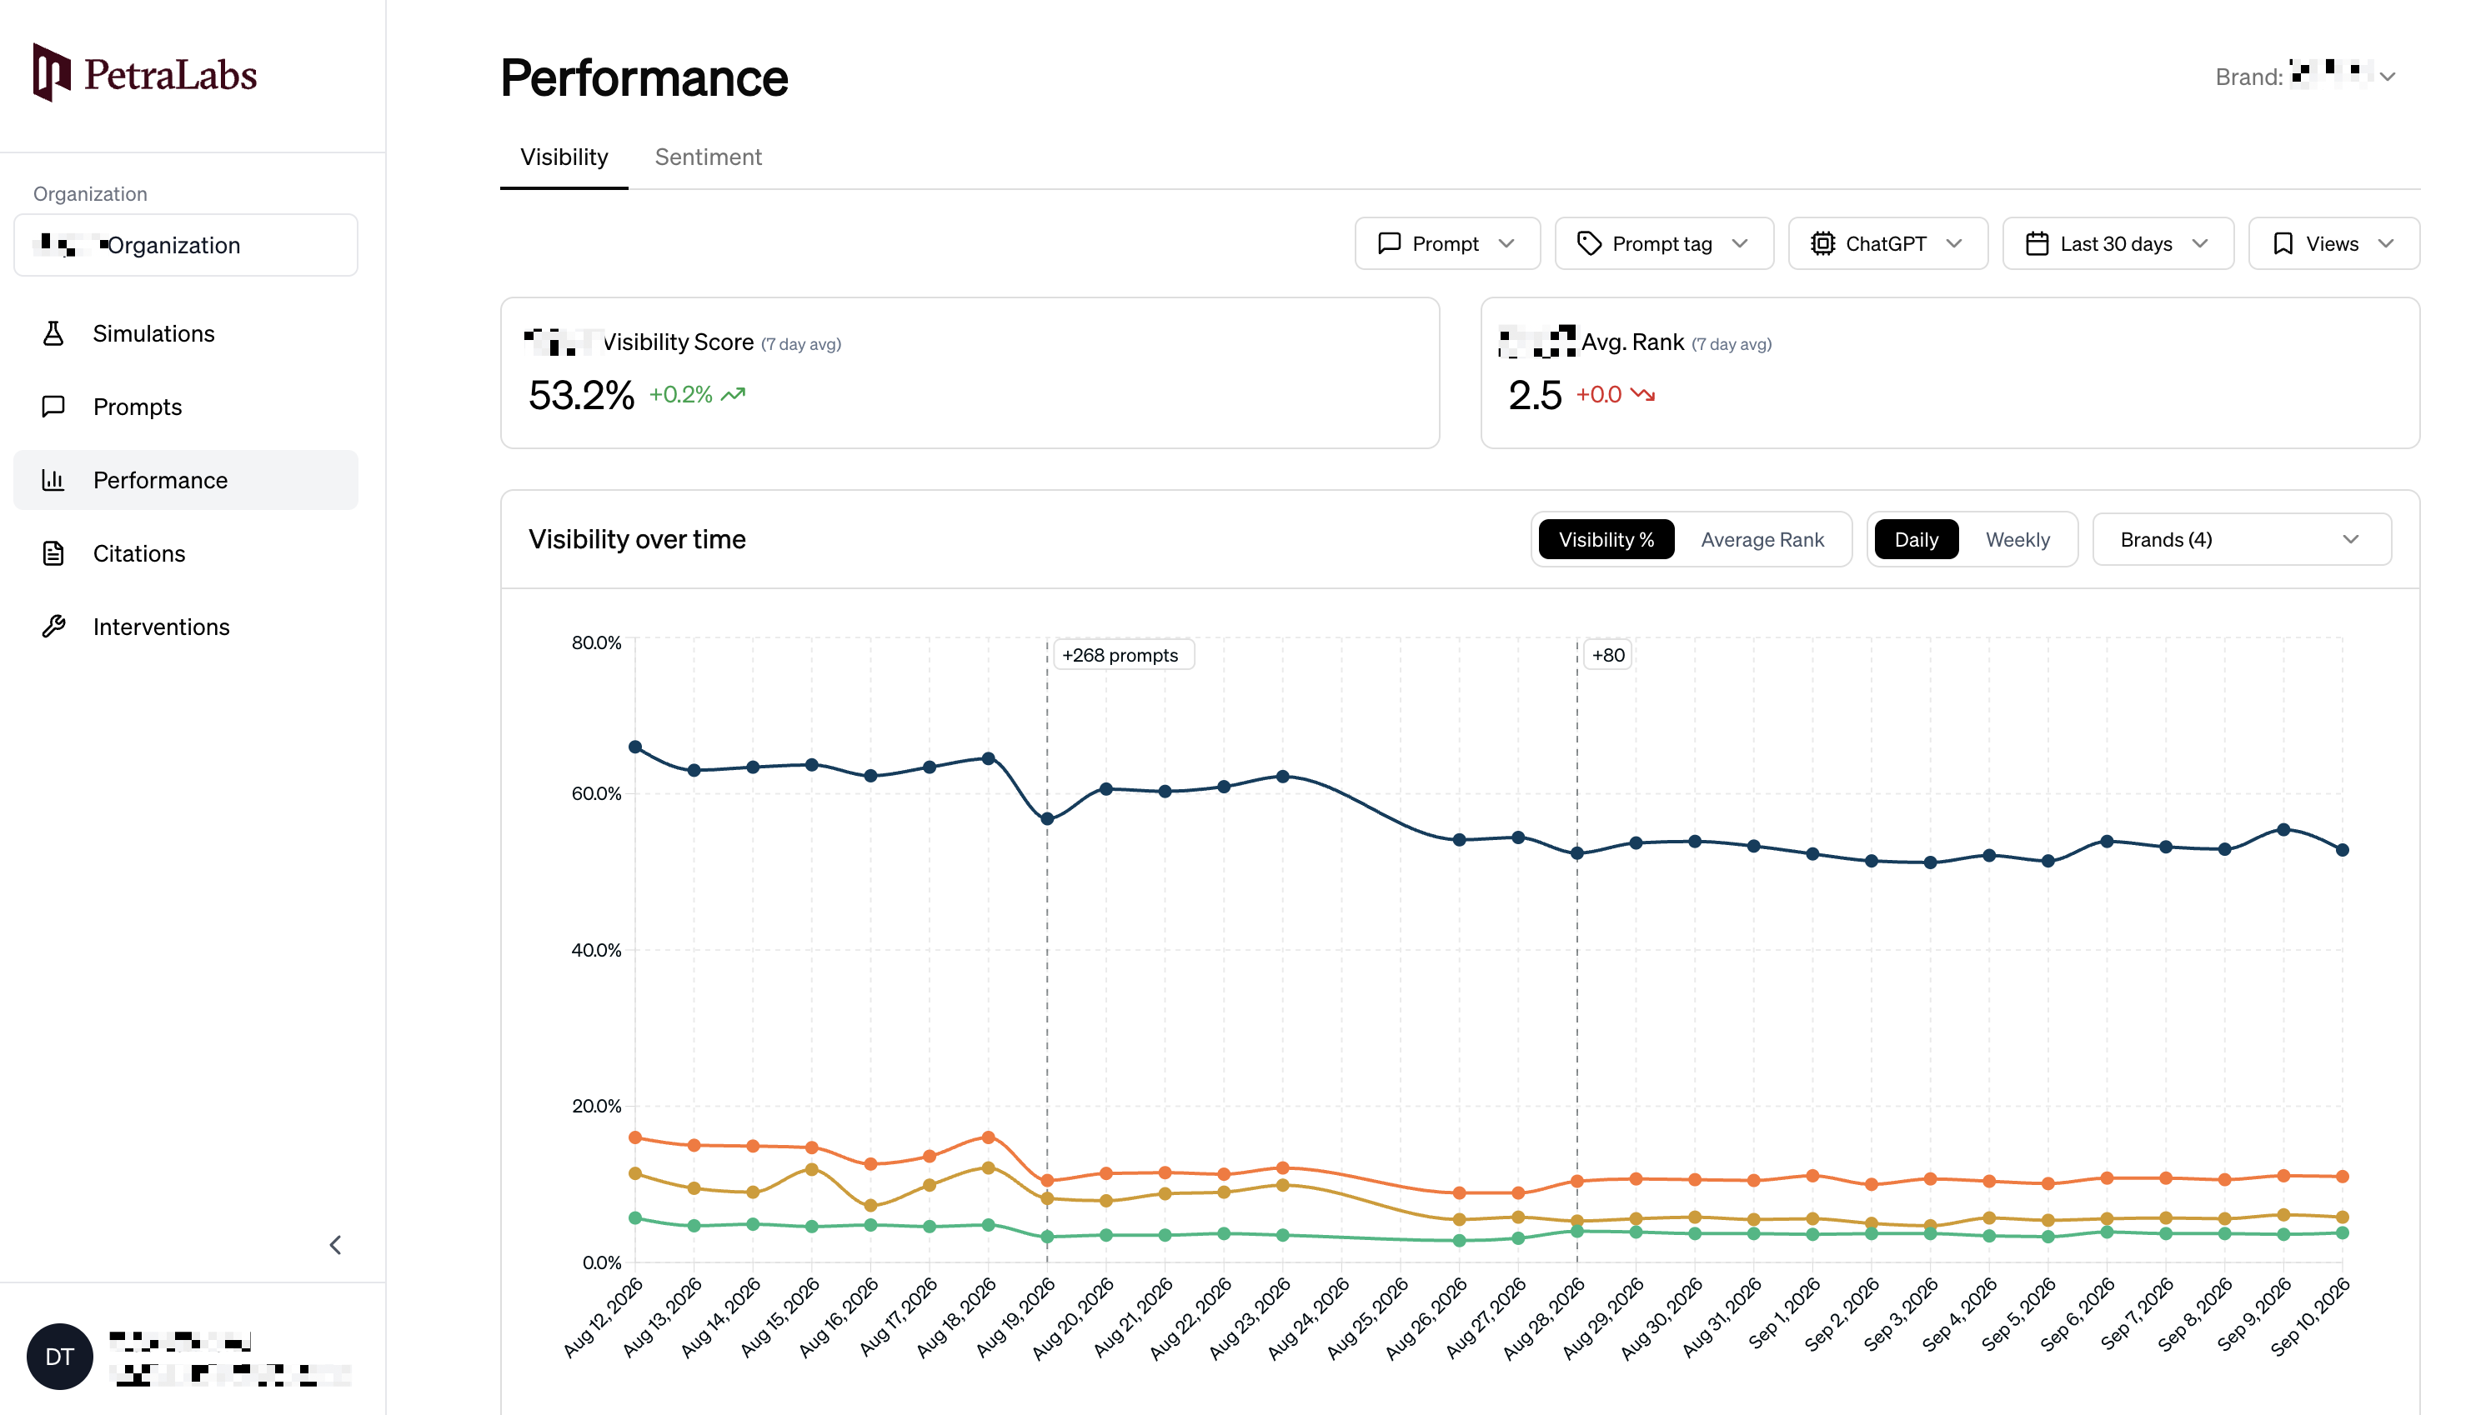
Task: Click the Prompts chat bubble icon
Action: click(x=53, y=406)
